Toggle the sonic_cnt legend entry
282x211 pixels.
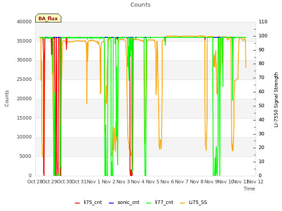point(124,202)
